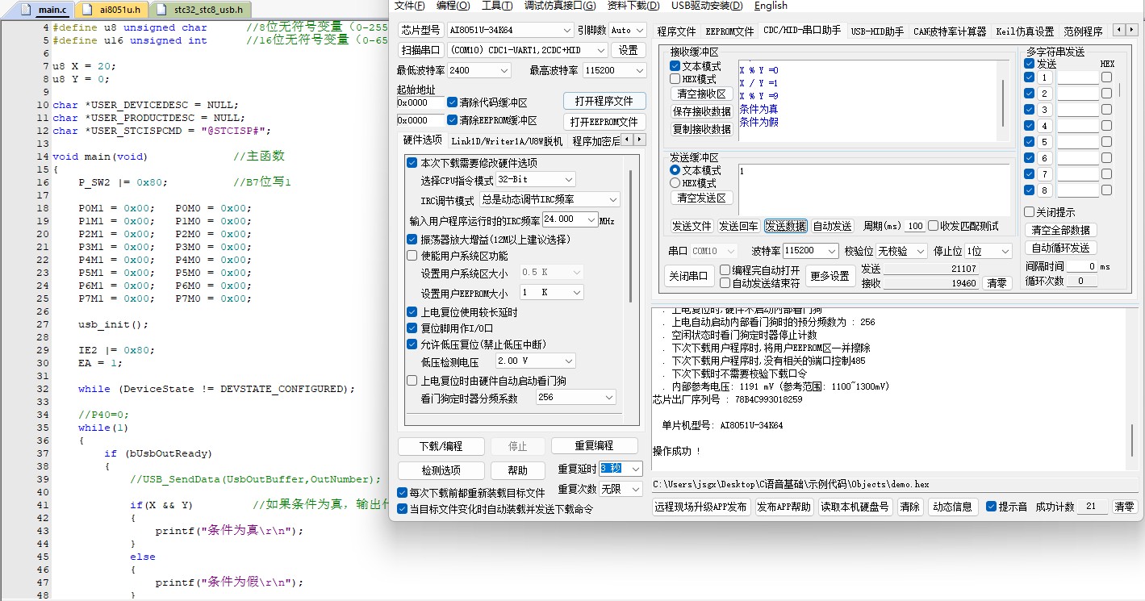This screenshot has width=1145, height=601.
Task: Uncheck 本次下载需要修改硬件选项
Action: point(412,163)
